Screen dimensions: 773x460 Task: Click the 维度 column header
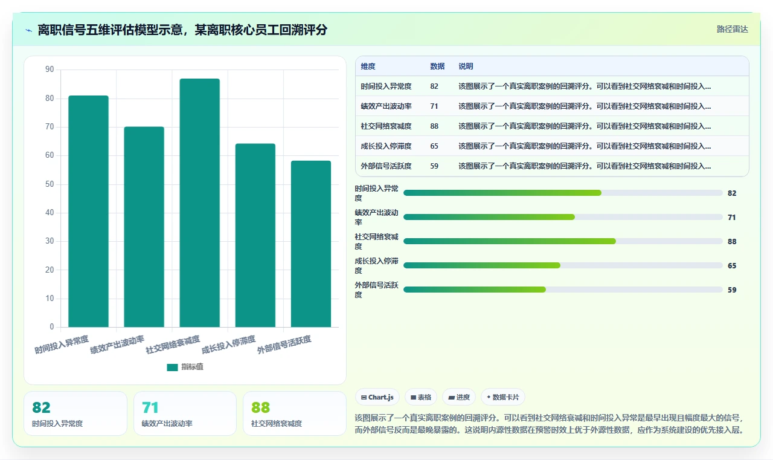tap(368, 66)
